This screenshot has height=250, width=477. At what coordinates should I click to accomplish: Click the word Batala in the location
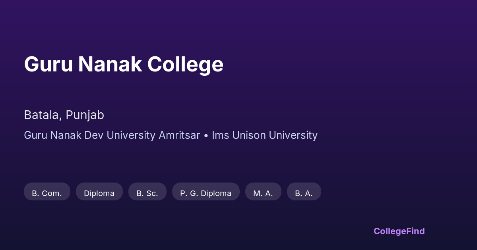click(x=42, y=115)
